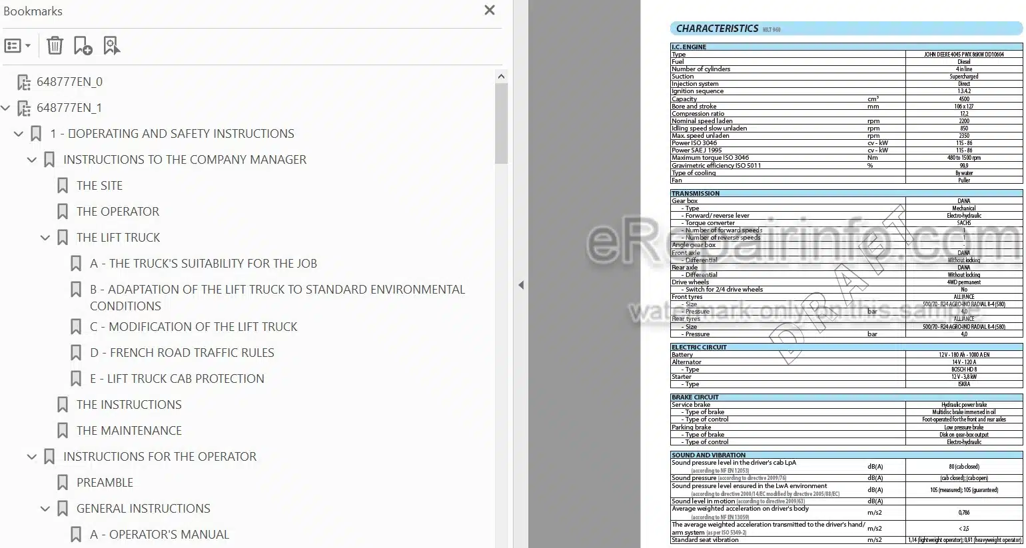Collapse the navigation pane with left arrow
Viewport: 1026px width, 548px height.
(x=521, y=285)
